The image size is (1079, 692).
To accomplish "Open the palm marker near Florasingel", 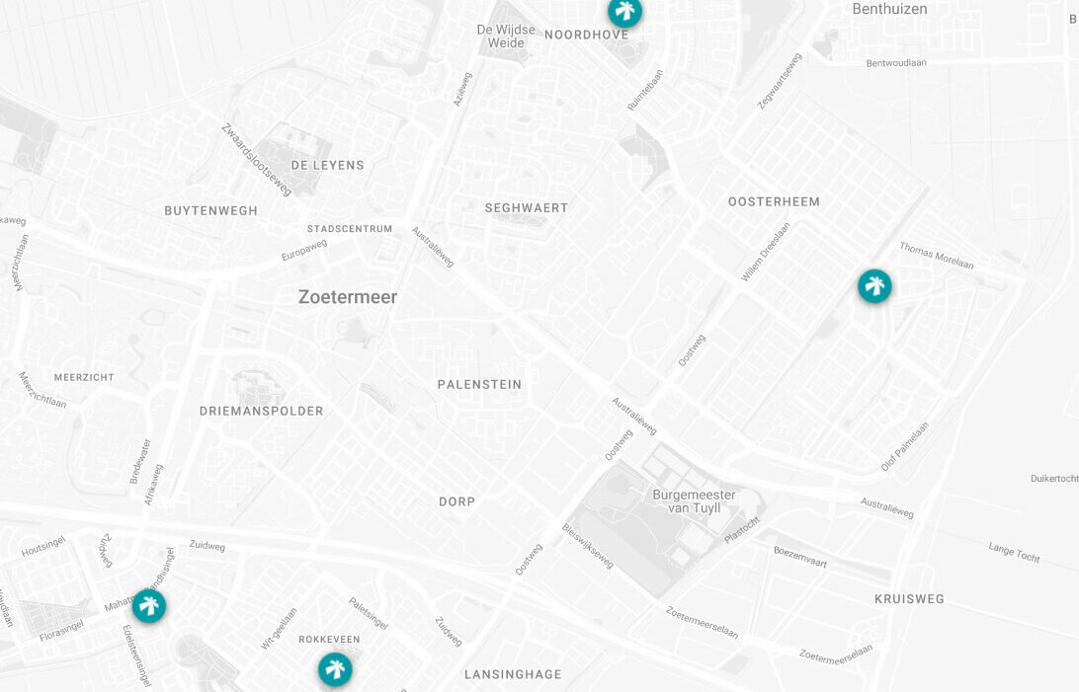I will [x=148, y=606].
